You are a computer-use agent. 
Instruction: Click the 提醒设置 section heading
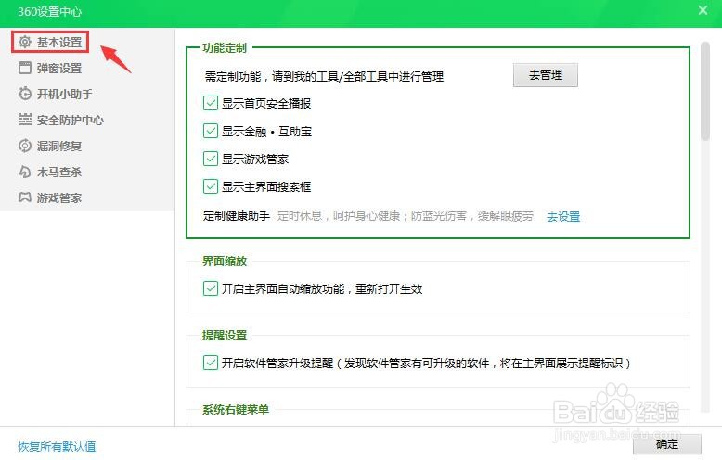pyautogui.click(x=225, y=335)
